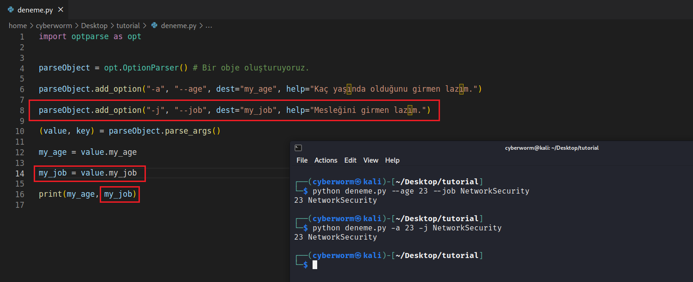
Task: Click line number 14 in the gutter
Action: (20, 173)
